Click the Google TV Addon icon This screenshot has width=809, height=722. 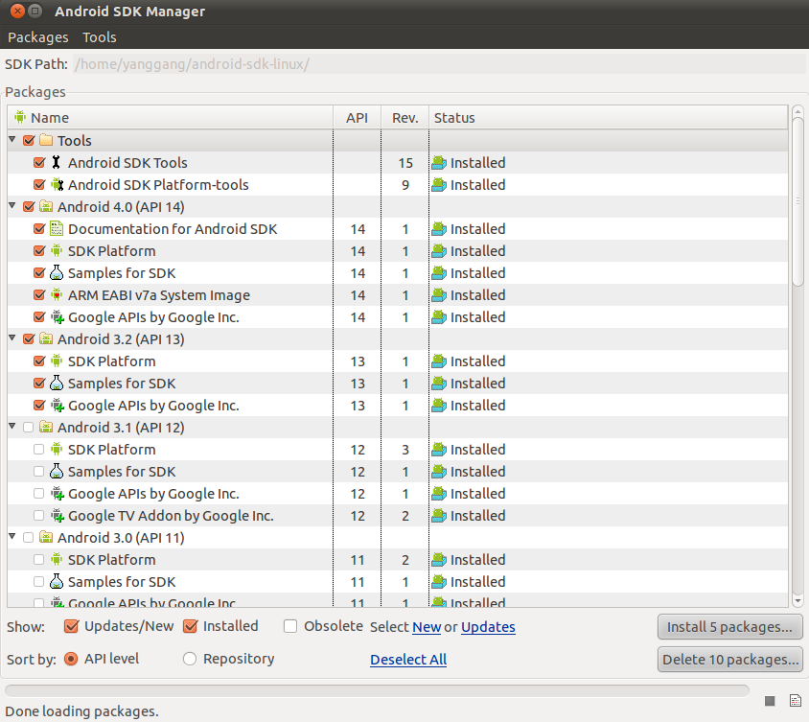[57, 516]
